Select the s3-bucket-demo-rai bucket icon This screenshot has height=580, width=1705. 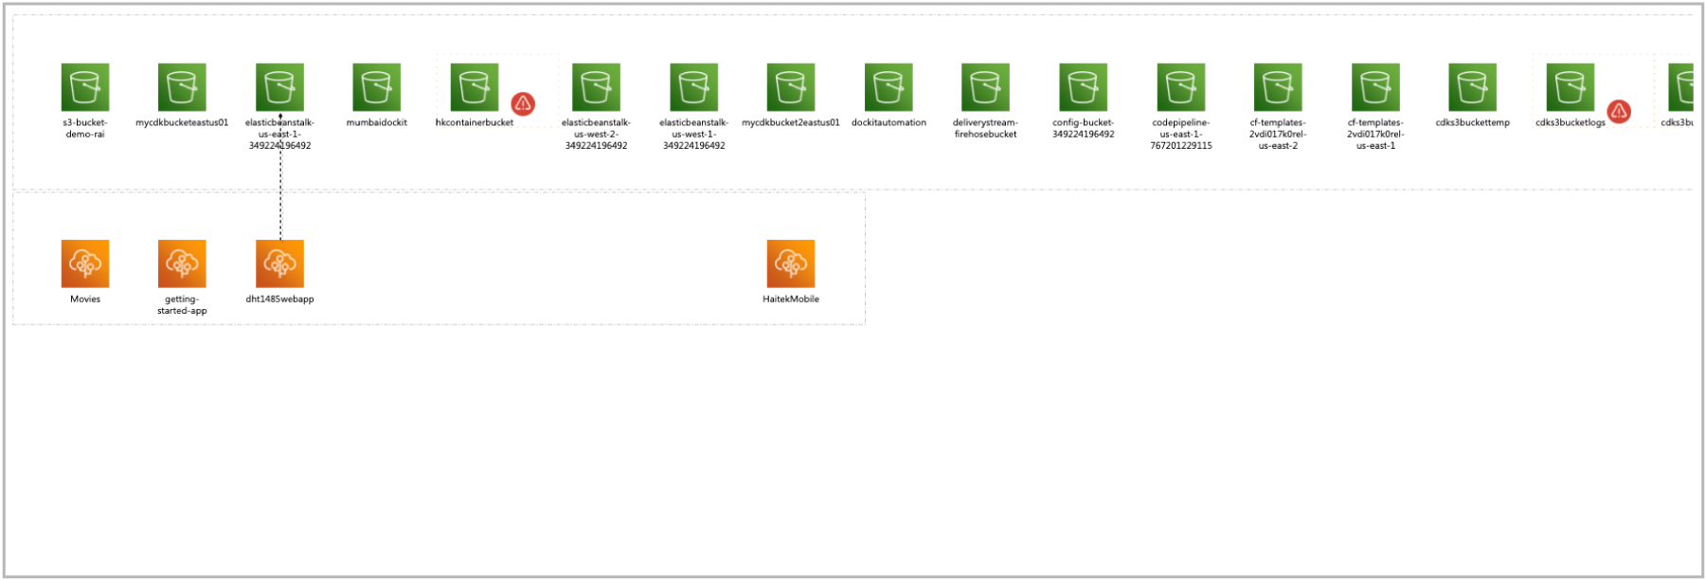(x=85, y=87)
